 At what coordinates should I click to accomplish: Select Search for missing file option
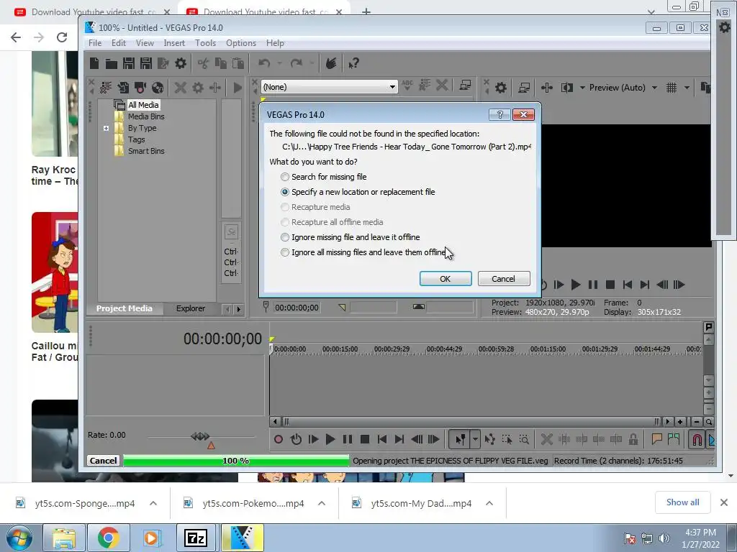(324, 177)
